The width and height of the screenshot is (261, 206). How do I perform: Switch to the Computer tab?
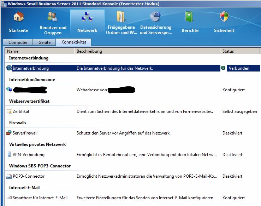18,42
